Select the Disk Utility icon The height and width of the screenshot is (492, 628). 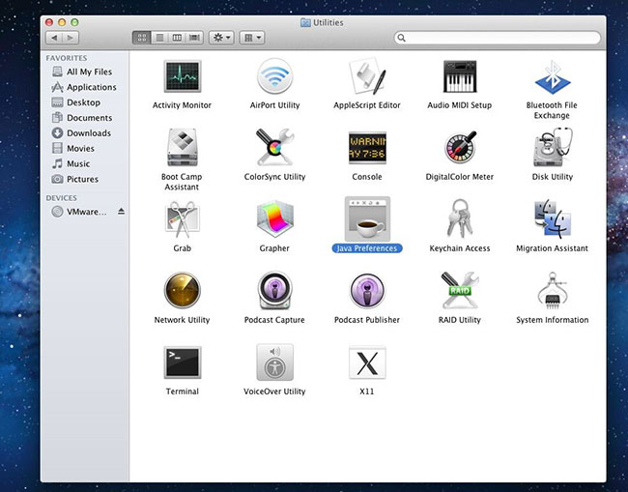point(553,148)
